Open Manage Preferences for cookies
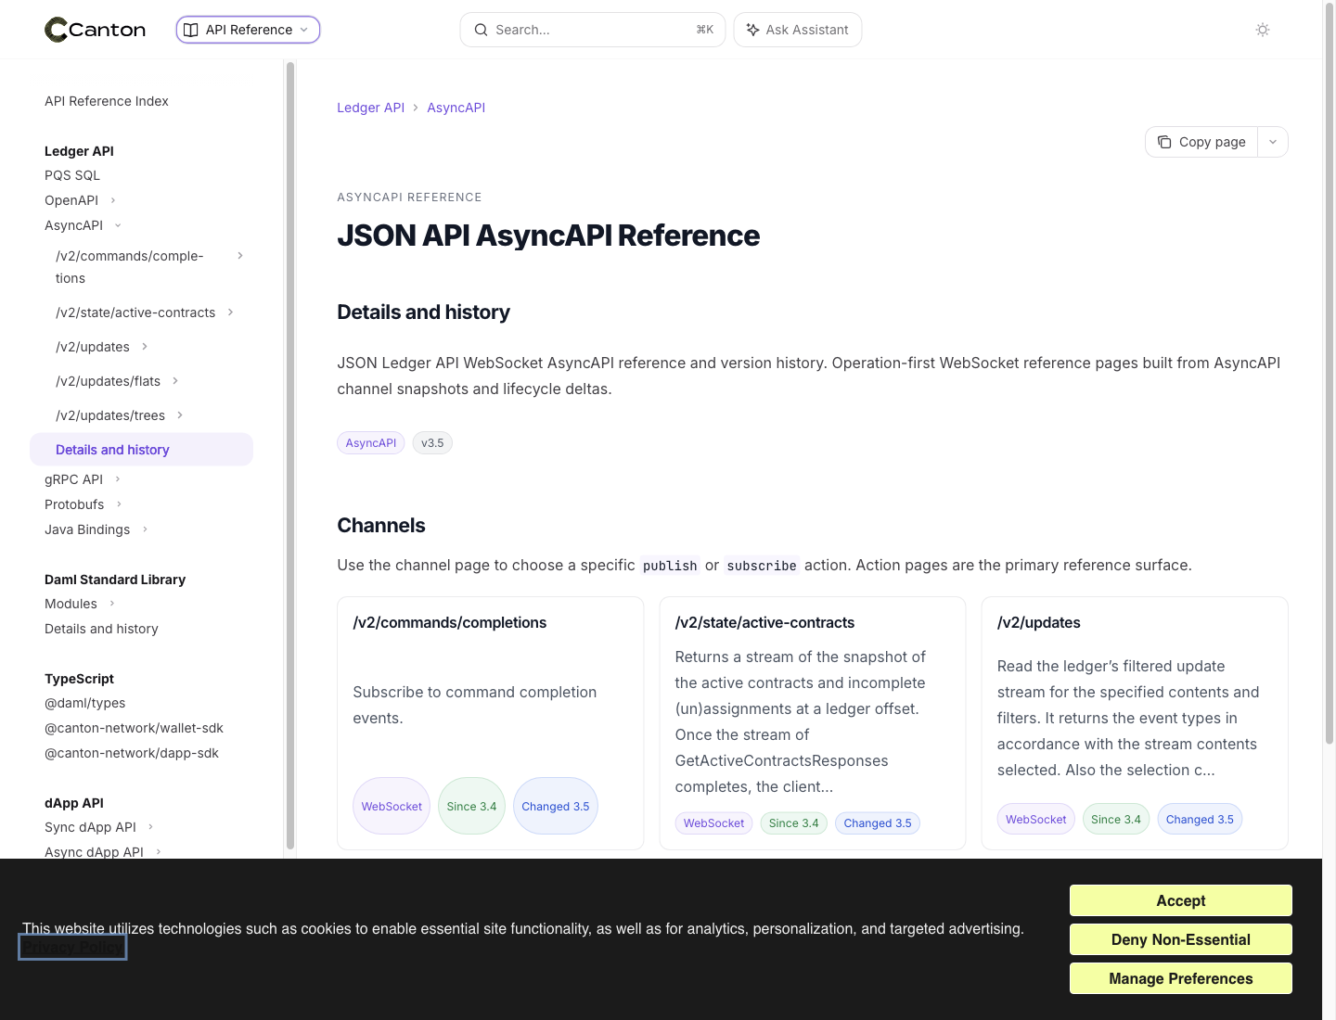This screenshot has height=1020, width=1336. click(x=1181, y=978)
